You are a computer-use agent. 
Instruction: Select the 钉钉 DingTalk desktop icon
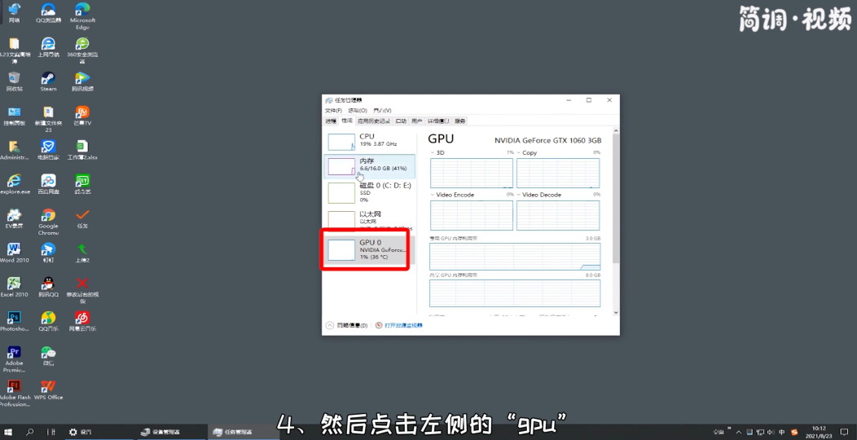tap(48, 253)
